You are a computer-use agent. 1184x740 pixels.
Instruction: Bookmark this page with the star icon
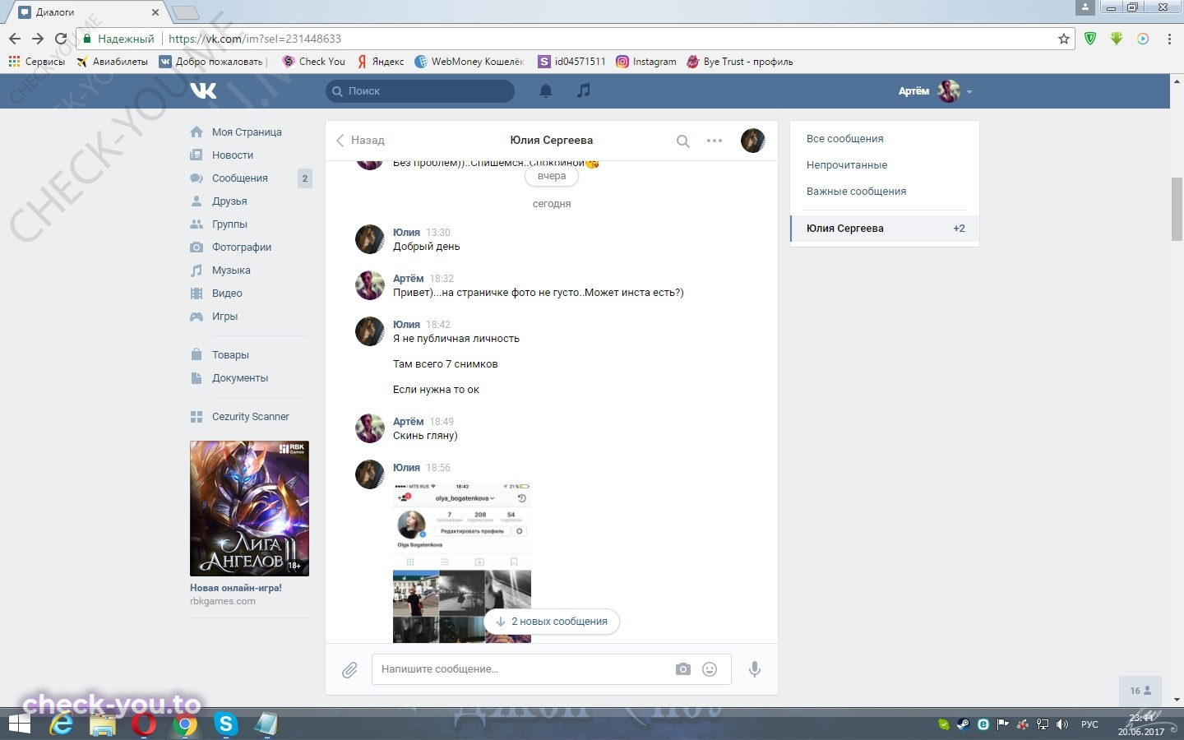click(x=1064, y=39)
